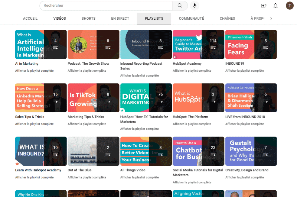Open the All Things Video title

pyautogui.click(x=133, y=170)
